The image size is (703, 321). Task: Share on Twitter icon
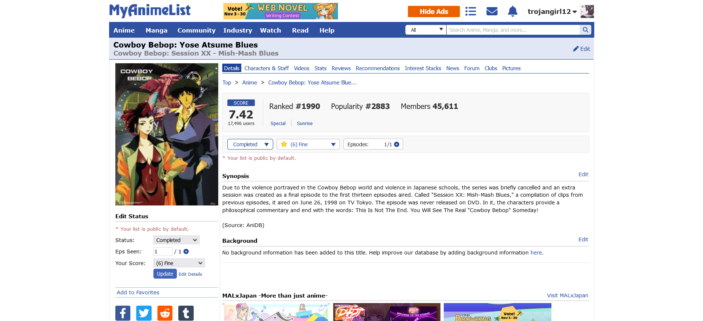[144, 313]
